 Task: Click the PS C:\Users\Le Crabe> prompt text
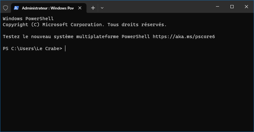tap(32, 49)
